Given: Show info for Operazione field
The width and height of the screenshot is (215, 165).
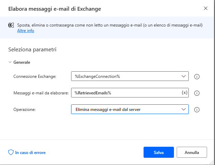Looking at the screenshot, I should coord(197,110).
